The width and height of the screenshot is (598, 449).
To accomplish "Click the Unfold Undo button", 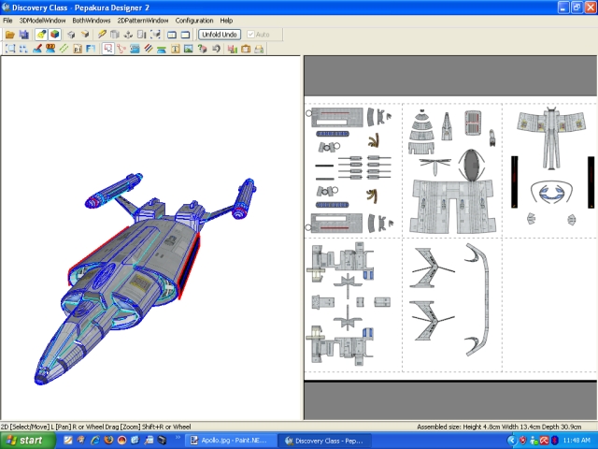I will pyautogui.click(x=220, y=35).
